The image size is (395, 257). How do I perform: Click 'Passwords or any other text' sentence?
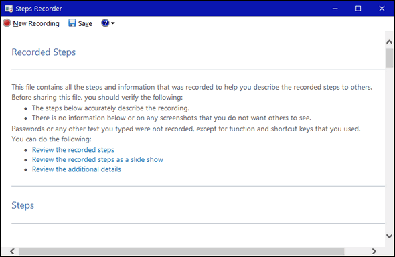[x=186, y=129]
